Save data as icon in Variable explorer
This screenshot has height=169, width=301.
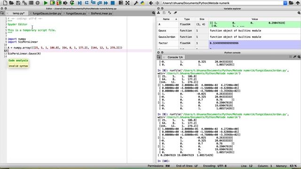pyautogui.click(x=164, y=13)
